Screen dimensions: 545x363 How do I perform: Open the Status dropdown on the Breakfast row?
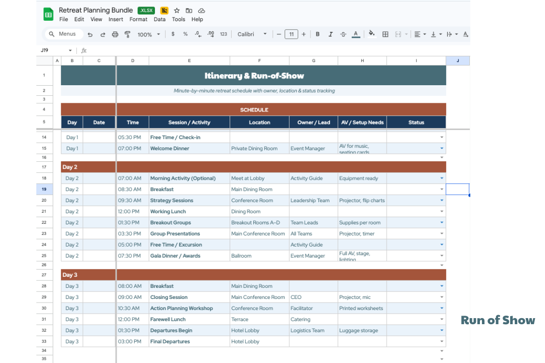click(442, 189)
